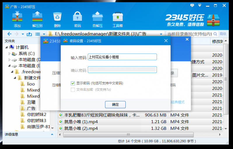The height and width of the screenshot is (149, 233).
Task: Open the 工具箱 (Toolbox) icon
Action: [x=117, y=19]
